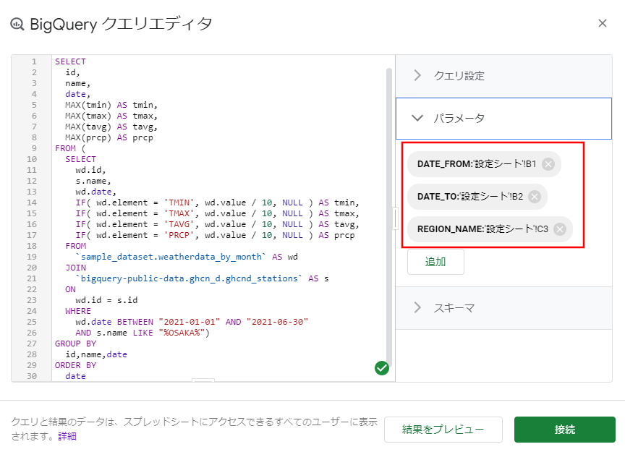Click the "2021-06-30" date string
The image size is (625, 452).
277,322
